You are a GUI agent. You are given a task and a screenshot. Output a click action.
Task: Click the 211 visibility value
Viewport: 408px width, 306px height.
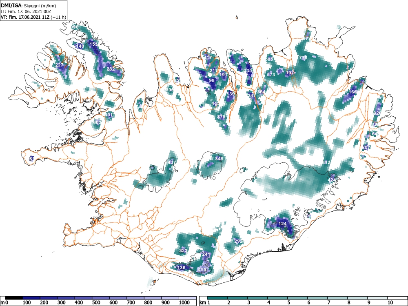[x=213, y=71]
